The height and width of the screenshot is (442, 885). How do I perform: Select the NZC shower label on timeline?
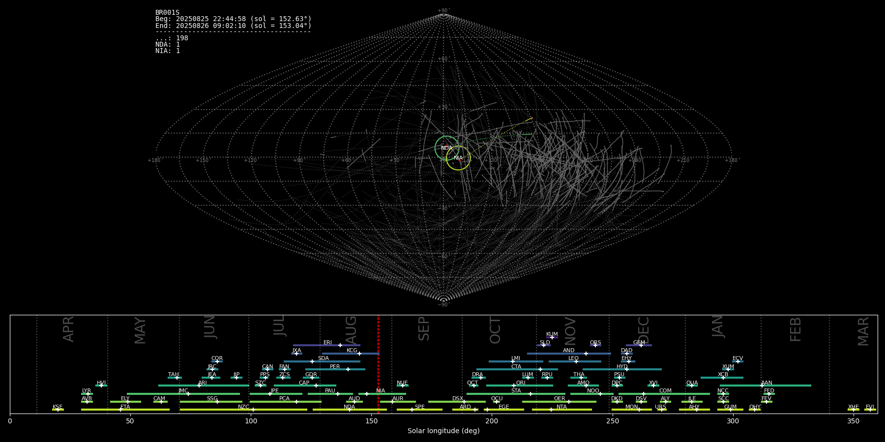(x=243, y=407)
